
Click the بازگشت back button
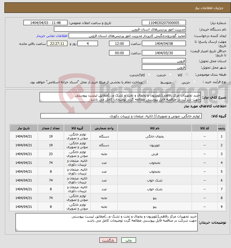(108, 240)
